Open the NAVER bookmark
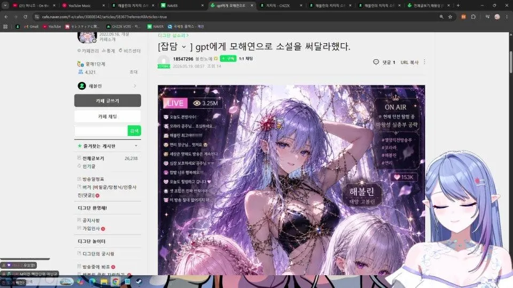513x288 pixels. 156,27
